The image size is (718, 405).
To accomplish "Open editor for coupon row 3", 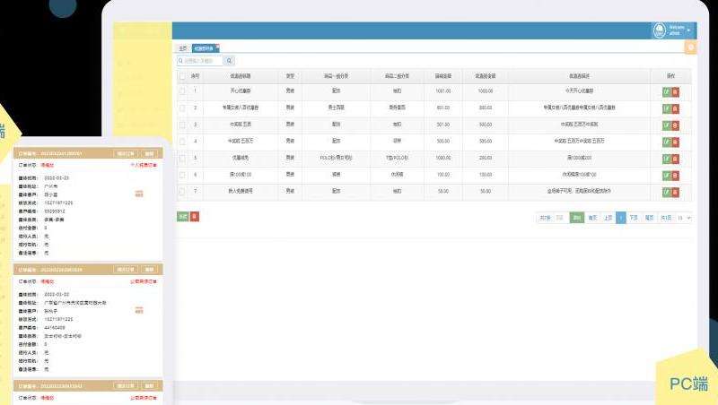I will [667, 125].
